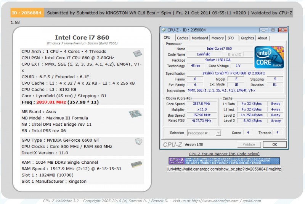305x204 pixels.
Task: Click the Name field showing Intel Core i7 860
Action: [220, 49]
